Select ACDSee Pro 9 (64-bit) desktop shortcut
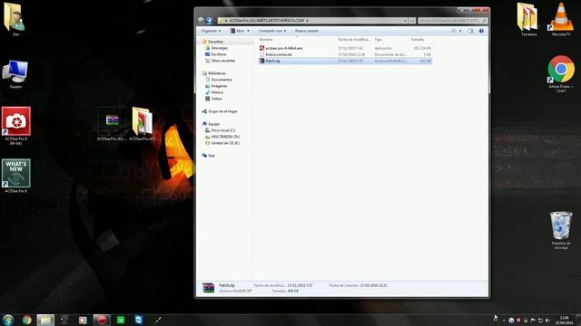Viewport: 581px width, 326px height. coord(16,126)
